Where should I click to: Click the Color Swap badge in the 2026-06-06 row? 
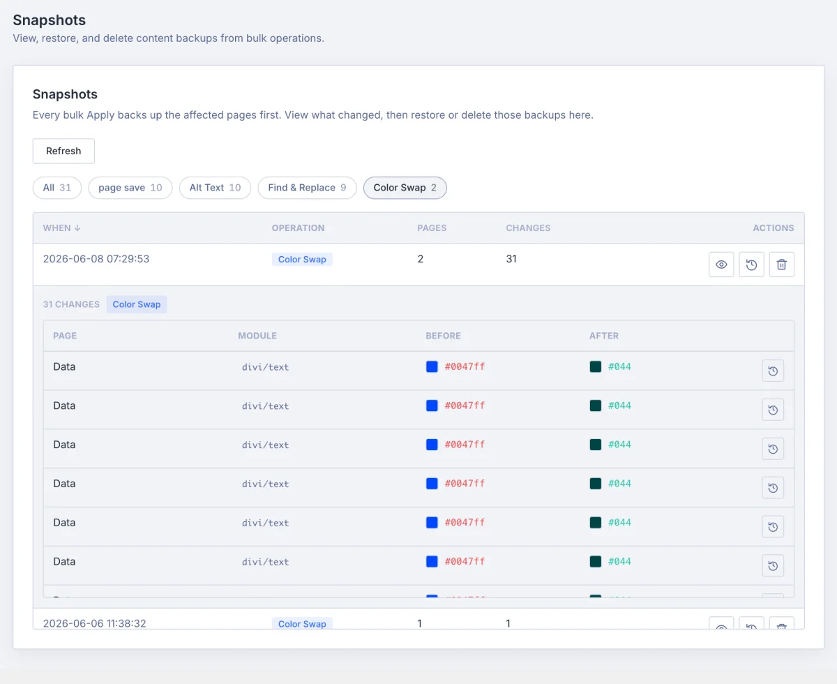click(x=302, y=624)
